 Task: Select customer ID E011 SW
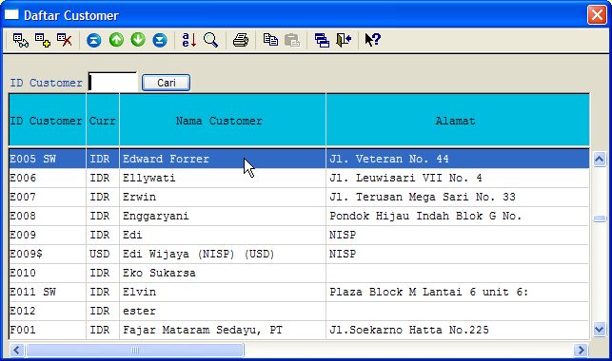tap(48, 292)
